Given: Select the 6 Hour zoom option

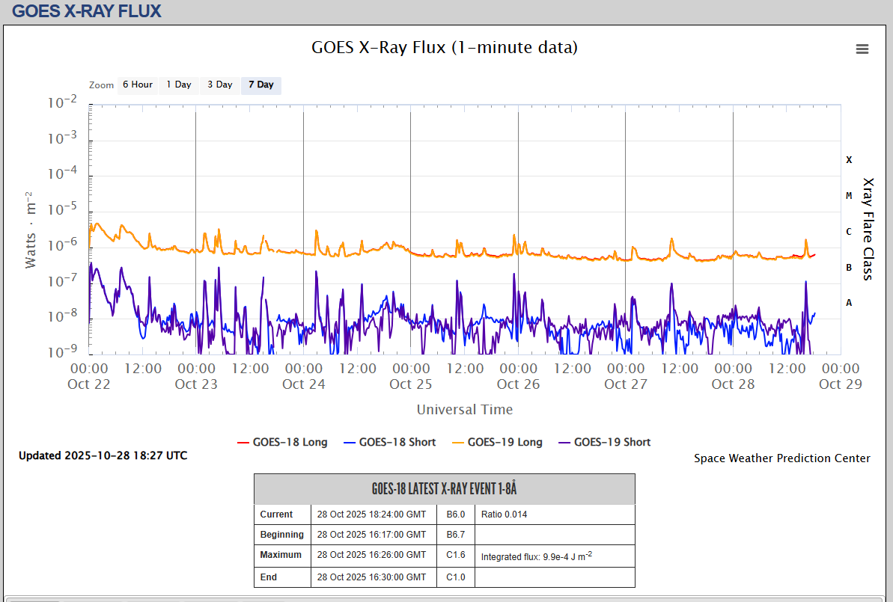Looking at the screenshot, I should point(138,85).
